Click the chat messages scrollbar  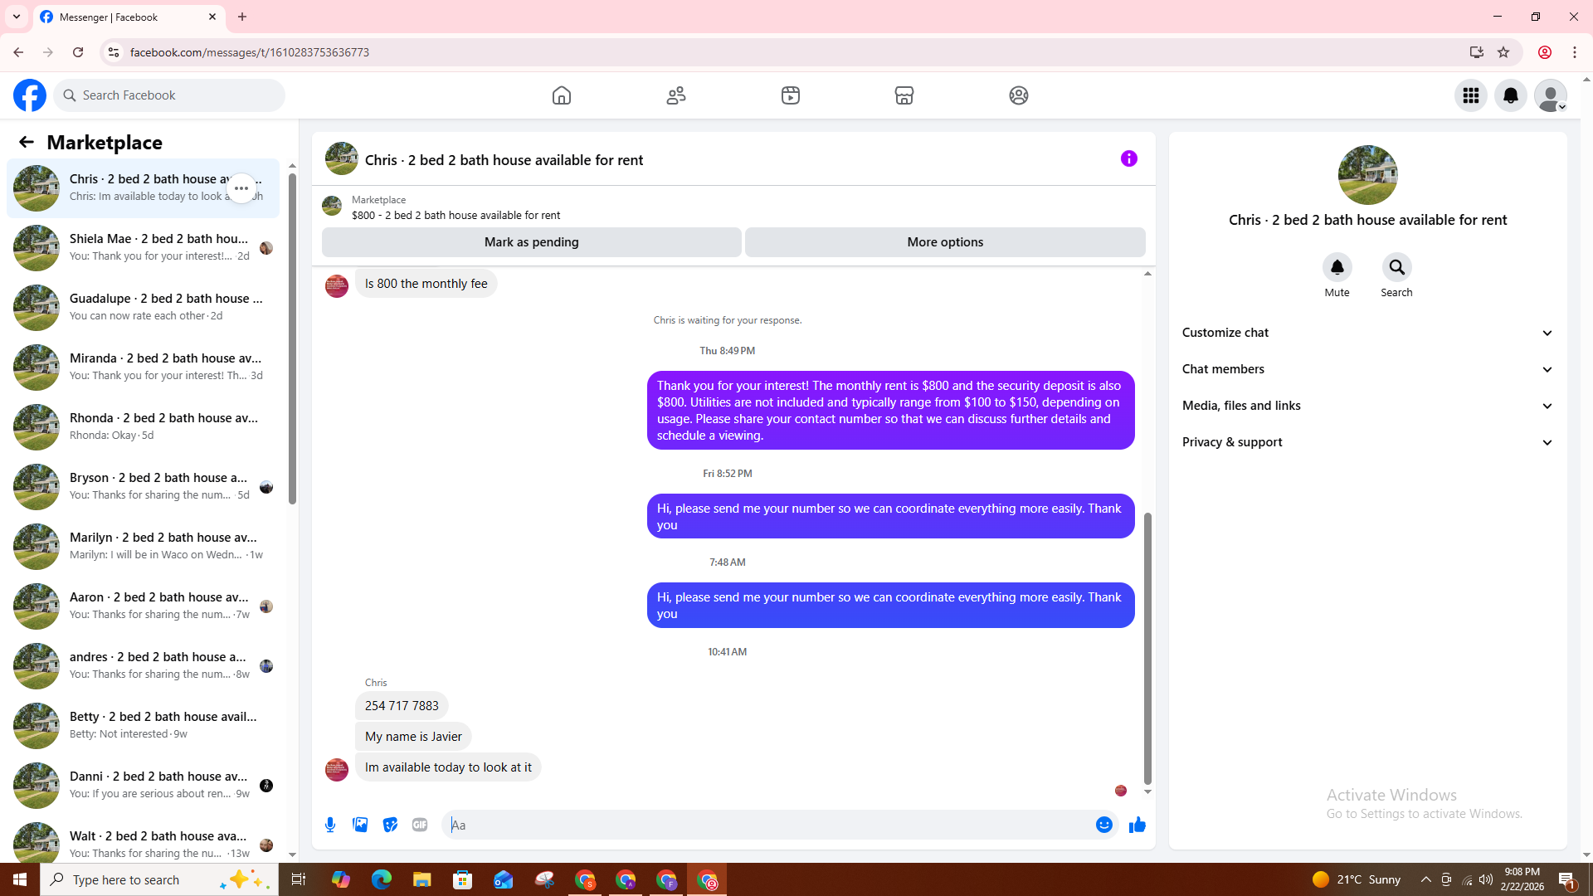tap(1147, 648)
